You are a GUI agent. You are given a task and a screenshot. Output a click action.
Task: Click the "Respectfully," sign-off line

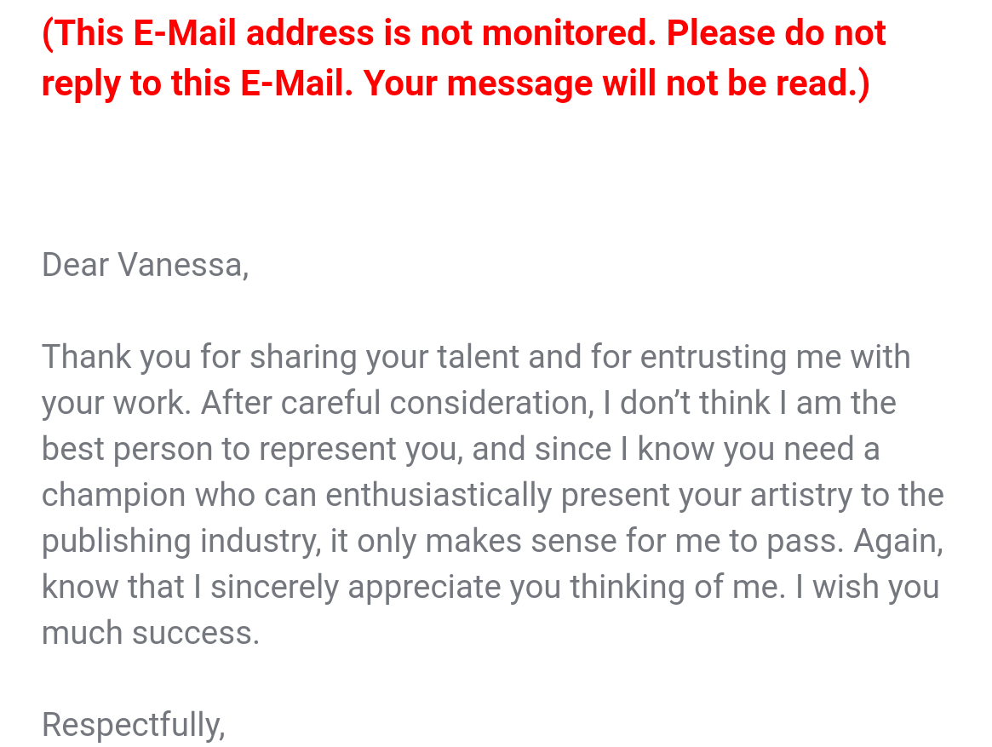click(133, 725)
